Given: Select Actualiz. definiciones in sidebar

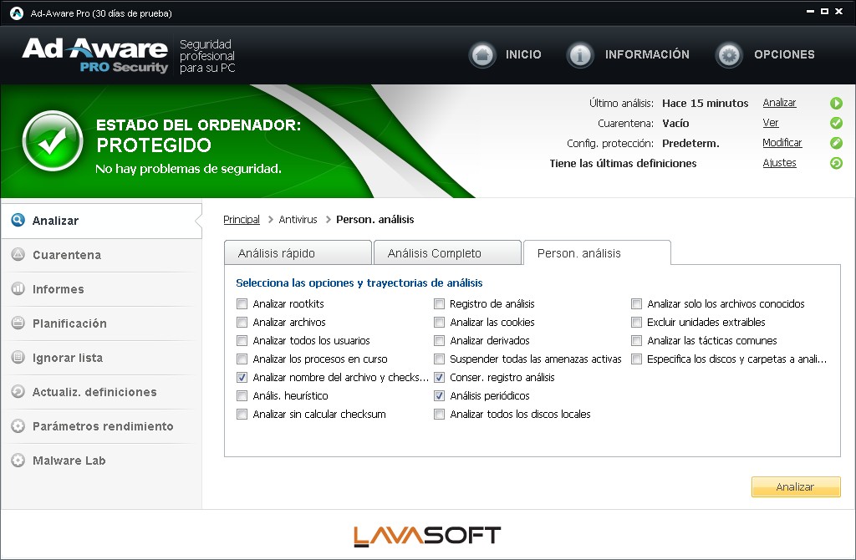Looking at the screenshot, I should coord(101,392).
